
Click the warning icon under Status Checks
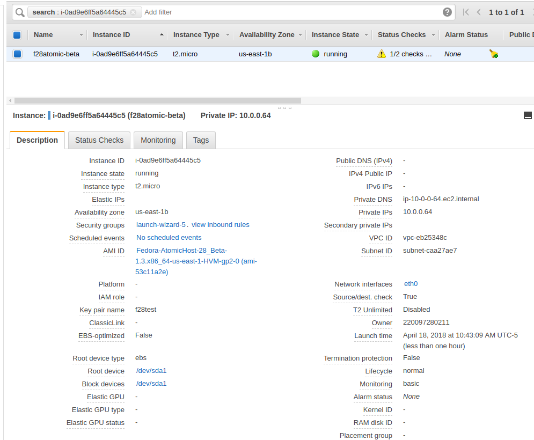[382, 54]
